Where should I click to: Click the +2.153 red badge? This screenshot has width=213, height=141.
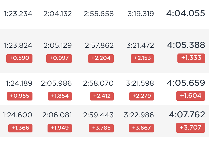pos(142,58)
